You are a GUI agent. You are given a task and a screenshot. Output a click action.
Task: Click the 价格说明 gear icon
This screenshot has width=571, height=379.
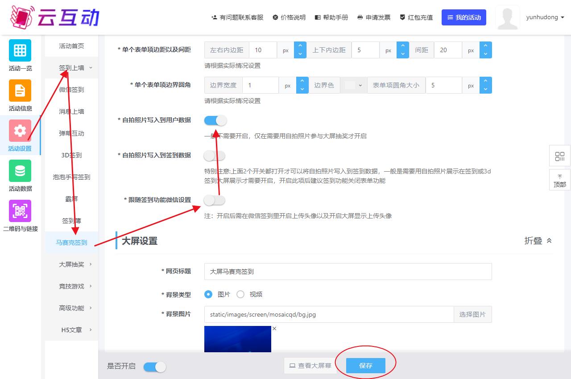click(x=275, y=17)
